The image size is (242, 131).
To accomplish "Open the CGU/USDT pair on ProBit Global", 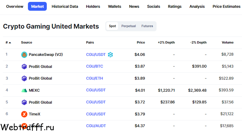I will click(x=96, y=102).
